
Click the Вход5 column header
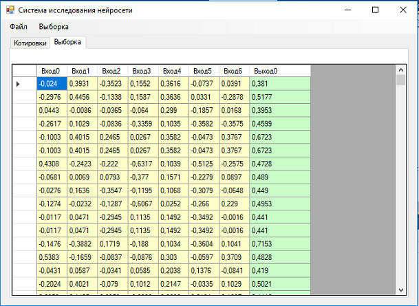click(204, 71)
